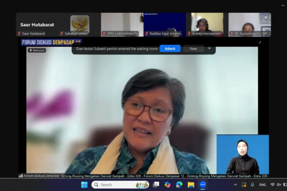Viewport: 287px width, 191px height.
Task: Open the View waiting room button
Action: click(x=193, y=49)
